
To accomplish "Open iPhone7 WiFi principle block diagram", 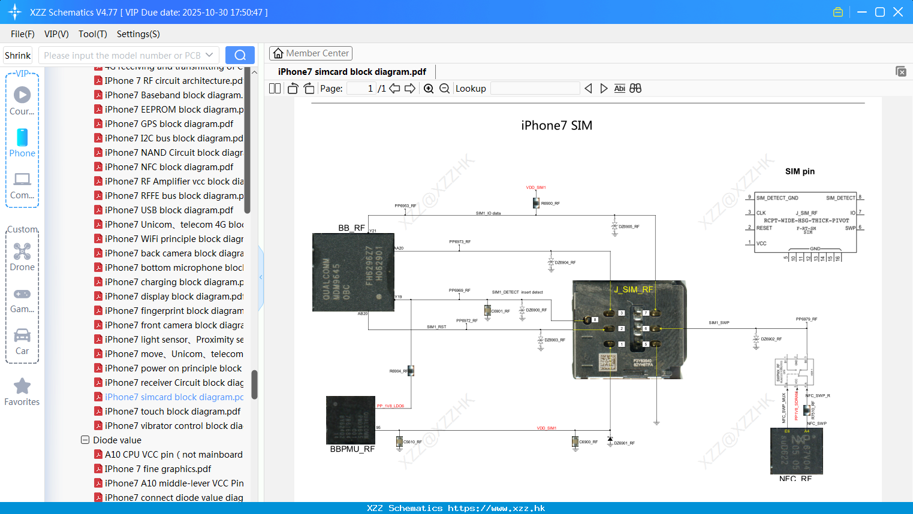I will (168, 239).
